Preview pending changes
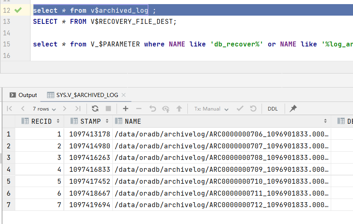 166,109
